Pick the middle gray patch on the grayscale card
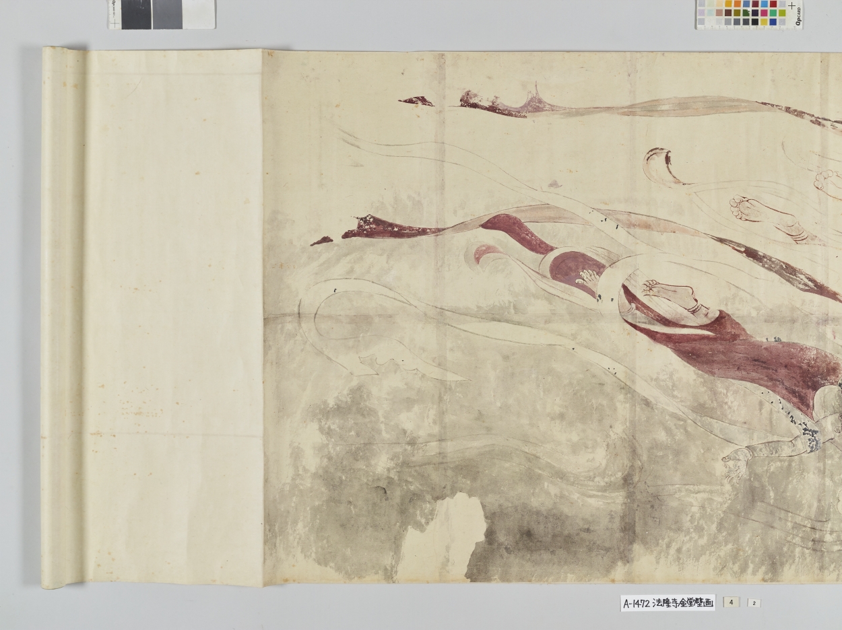 click(x=167, y=13)
